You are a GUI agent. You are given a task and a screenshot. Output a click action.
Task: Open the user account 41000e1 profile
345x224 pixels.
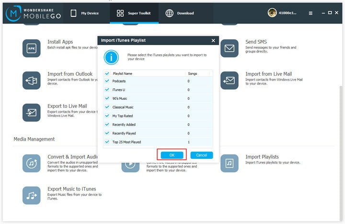tap(282, 13)
